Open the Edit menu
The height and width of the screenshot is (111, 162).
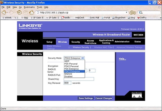(8, 7)
